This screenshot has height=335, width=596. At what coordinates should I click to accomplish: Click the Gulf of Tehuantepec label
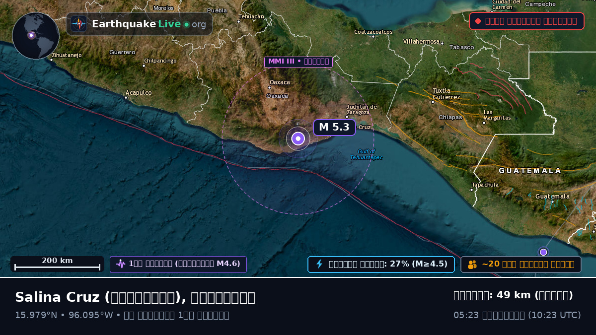click(x=366, y=154)
